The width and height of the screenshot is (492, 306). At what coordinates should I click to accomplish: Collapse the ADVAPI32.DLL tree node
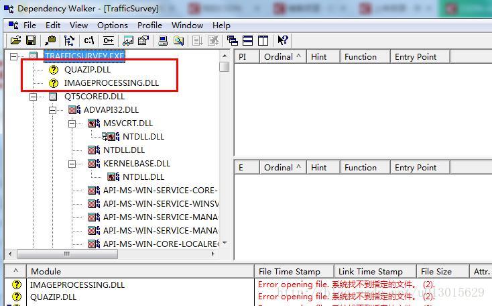pyautogui.click(x=53, y=110)
